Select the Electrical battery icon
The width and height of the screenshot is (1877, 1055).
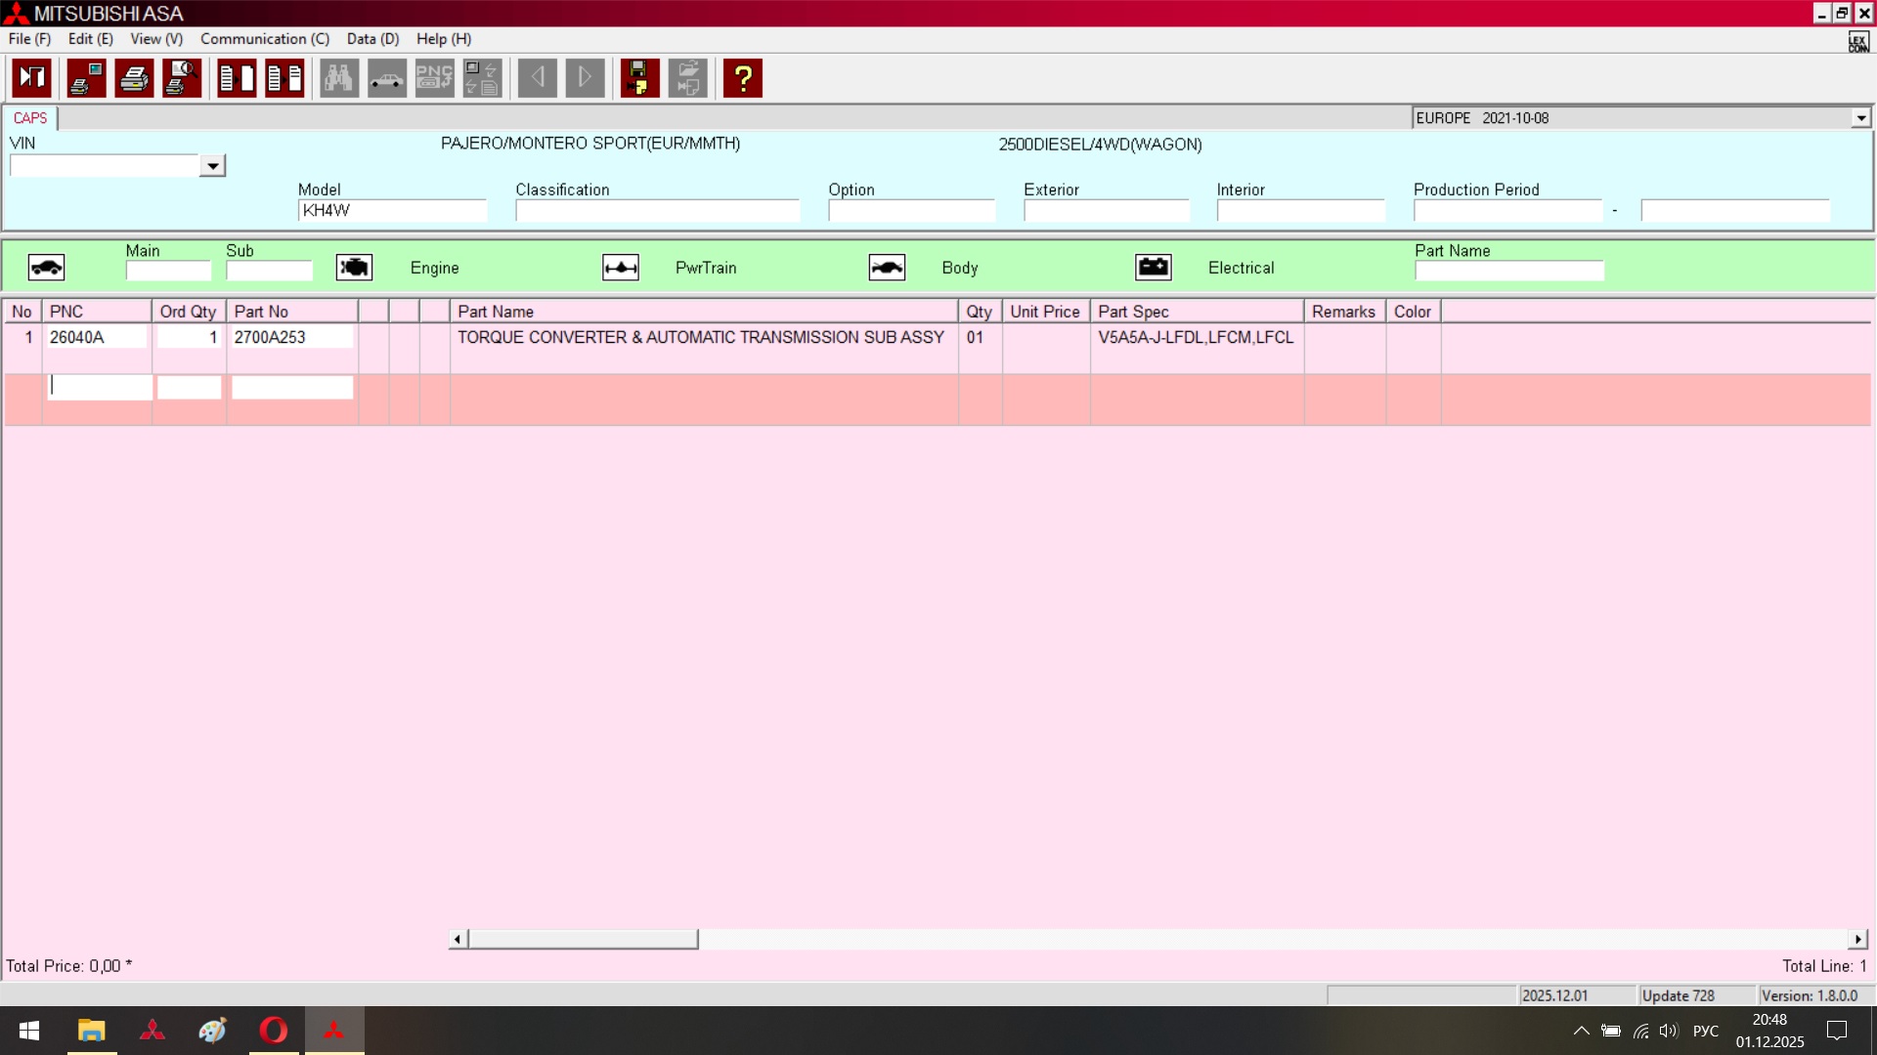tap(1154, 268)
